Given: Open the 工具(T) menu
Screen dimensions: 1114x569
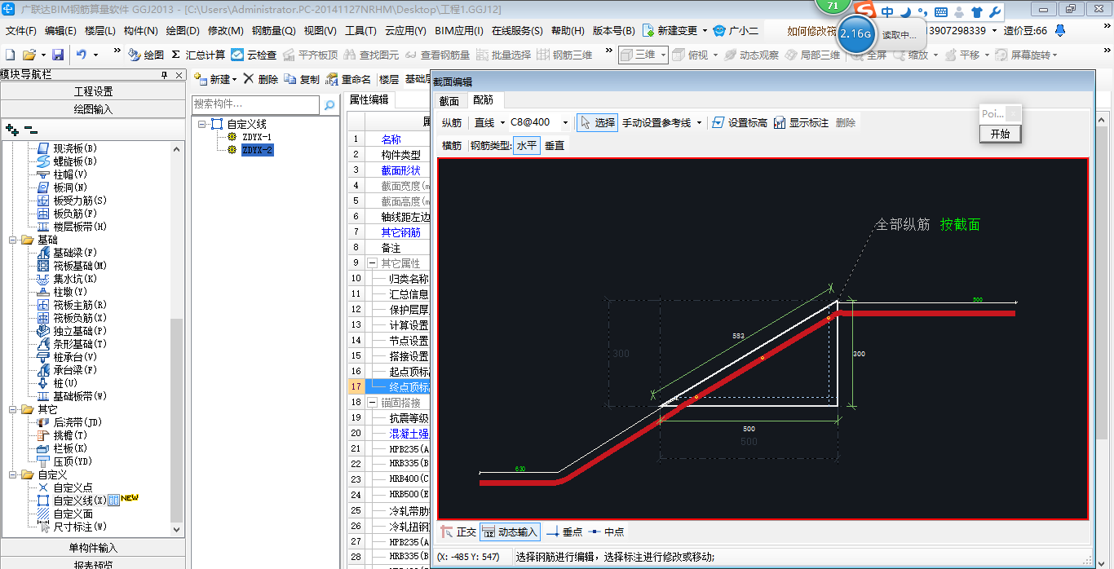Looking at the screenshot, I should tap(360, 30).
